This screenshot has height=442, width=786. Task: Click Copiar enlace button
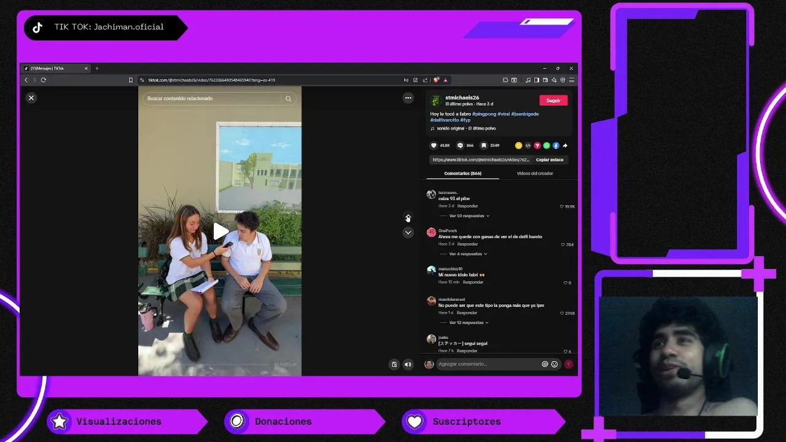coord(550,160)
